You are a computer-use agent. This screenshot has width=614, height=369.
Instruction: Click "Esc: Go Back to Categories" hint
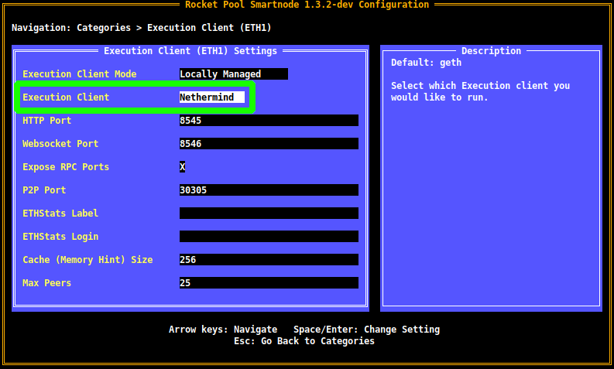[304, 341]
